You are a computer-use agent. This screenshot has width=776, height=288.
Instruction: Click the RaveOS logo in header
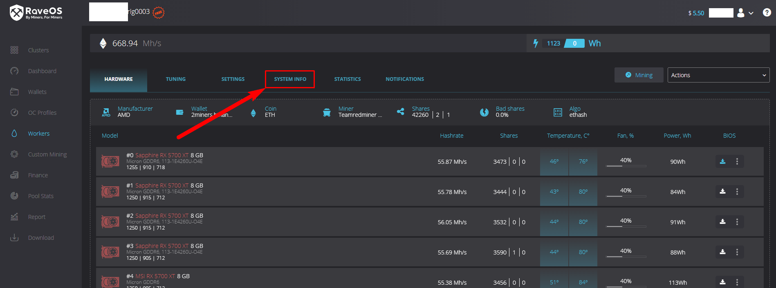[36, 13]
